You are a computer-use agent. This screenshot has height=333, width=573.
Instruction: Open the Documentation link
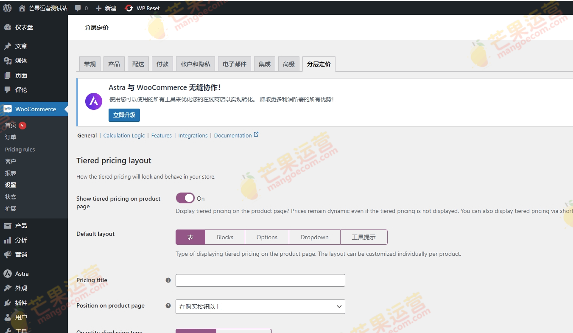(x=233, y=135)
